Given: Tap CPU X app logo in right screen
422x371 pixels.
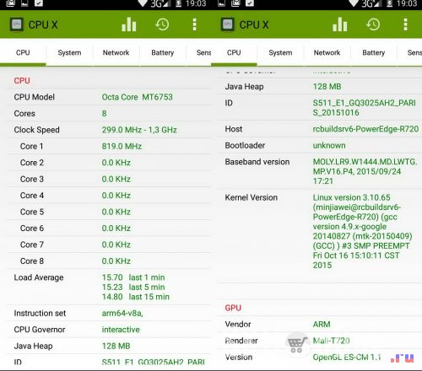Looking at the screenshot, I should pos(228,24).
